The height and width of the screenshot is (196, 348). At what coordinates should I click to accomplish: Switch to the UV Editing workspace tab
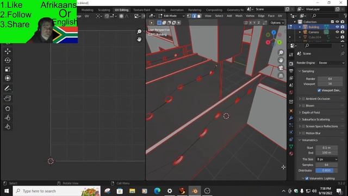click(121, 10)
